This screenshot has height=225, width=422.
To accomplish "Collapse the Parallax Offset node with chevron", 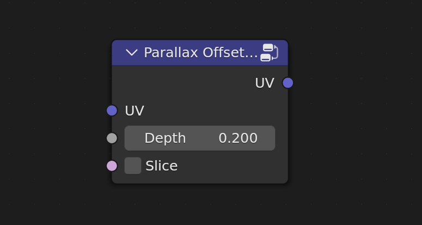I will pos(132,52).
